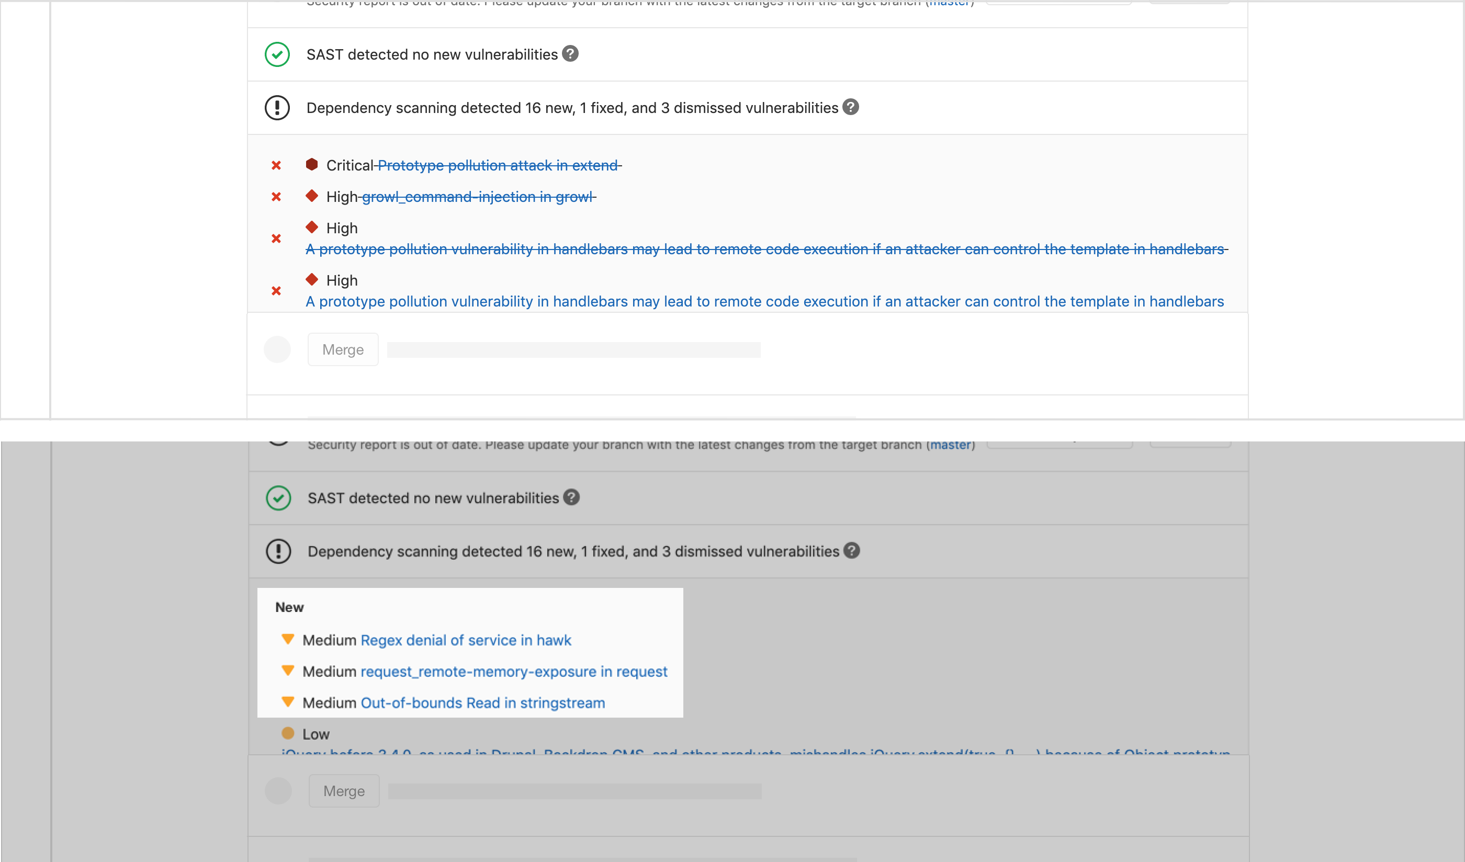Open the non-struck handlebars prototype pollution link

[x=764, y=302]
